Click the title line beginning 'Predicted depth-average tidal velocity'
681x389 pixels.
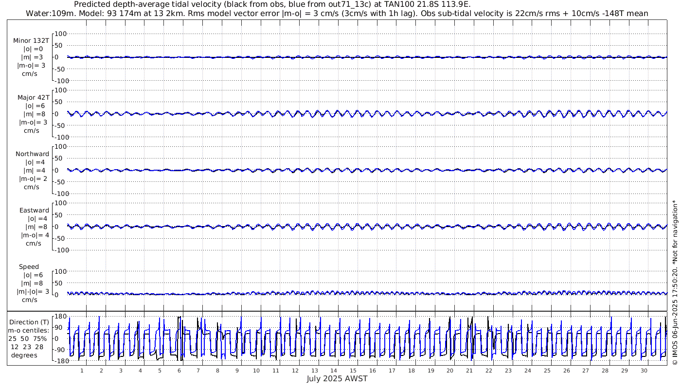272,4
